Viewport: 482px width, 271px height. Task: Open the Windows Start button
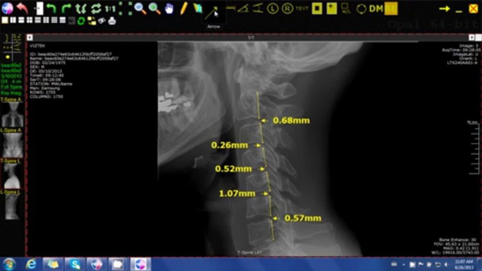9,264
